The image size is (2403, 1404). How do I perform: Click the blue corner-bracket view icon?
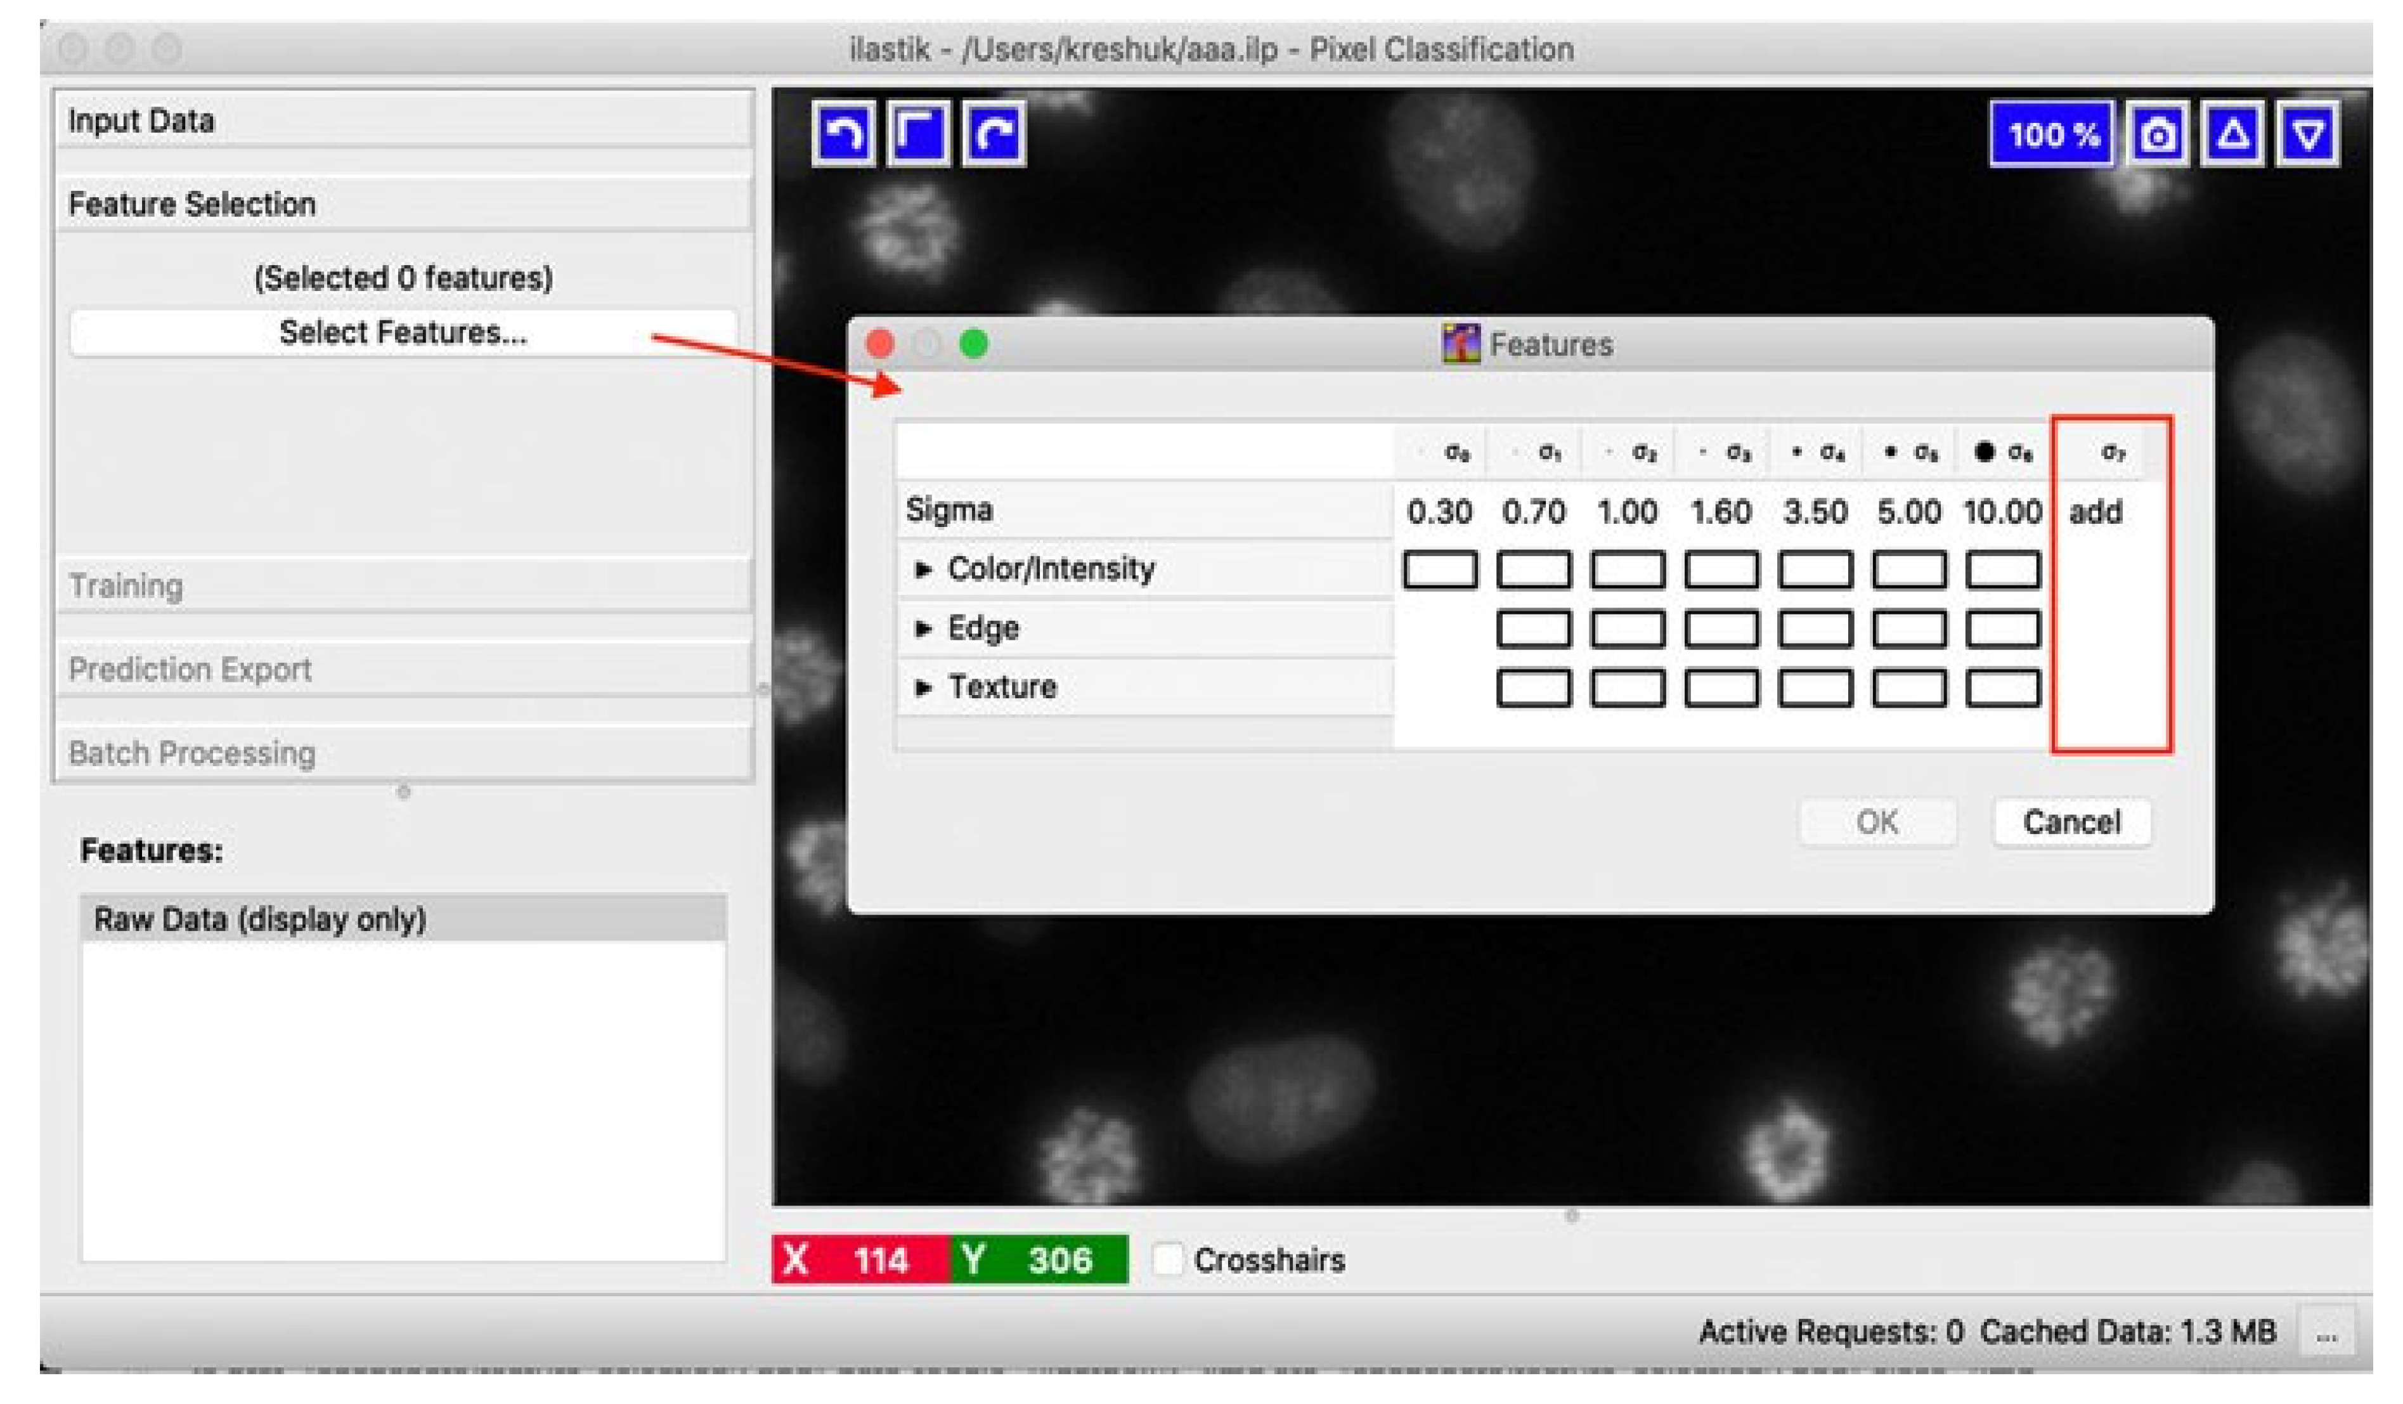[918, 134]
